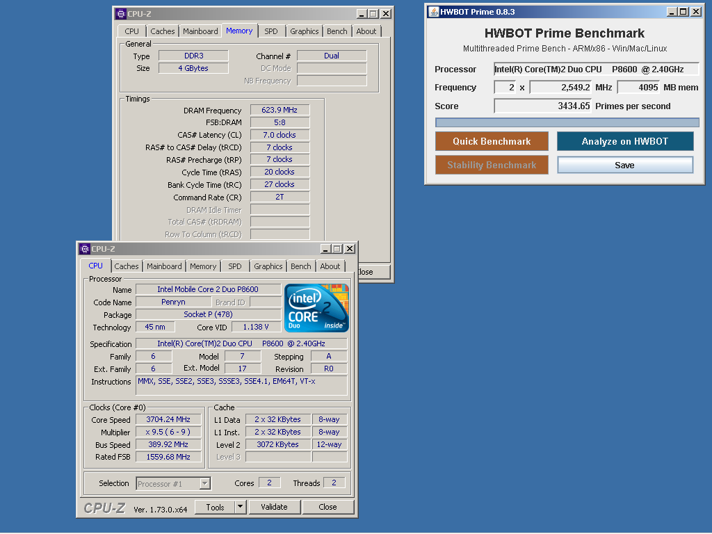Click the HWBOT Prime progress bar
The width and height of the screenshot is (712, 534).
click(x=567, y=122)
